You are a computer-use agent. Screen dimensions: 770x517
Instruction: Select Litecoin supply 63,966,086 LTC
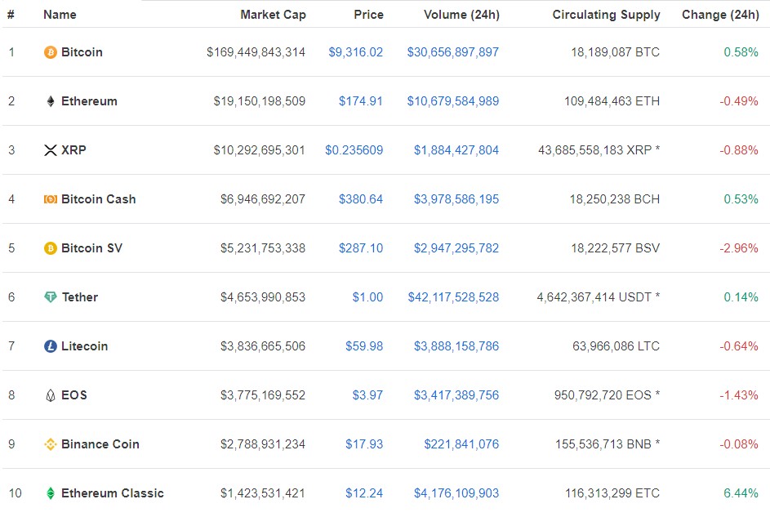[x=616, y=346]
